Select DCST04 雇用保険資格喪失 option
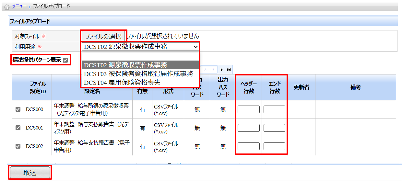Image resolution: width=402 pixels, height=181 pixels. tap(140, 82)
